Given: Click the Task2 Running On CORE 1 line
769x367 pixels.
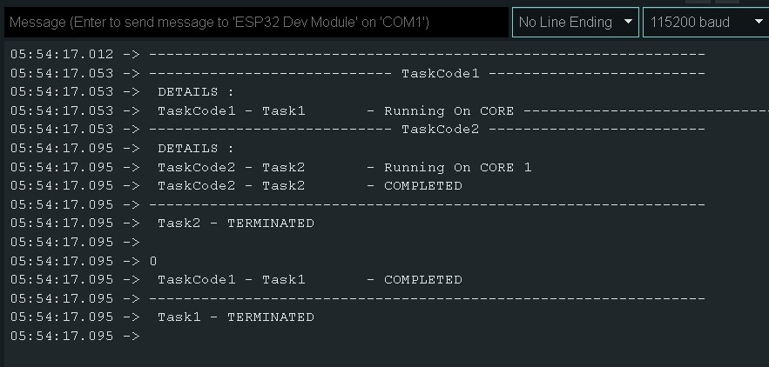Looking at the screenshot, I should (x=344, y=168).
